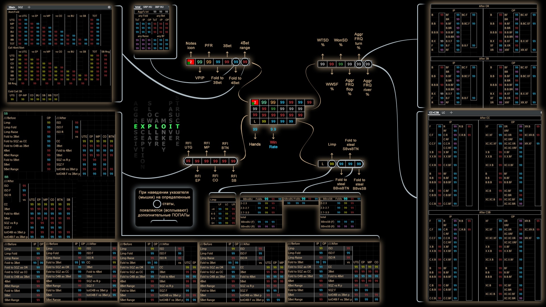The width and height of the screenshot is (546, 307).
Task: Click the red WWSF % stat value
Action: click(x=332, y=64)
